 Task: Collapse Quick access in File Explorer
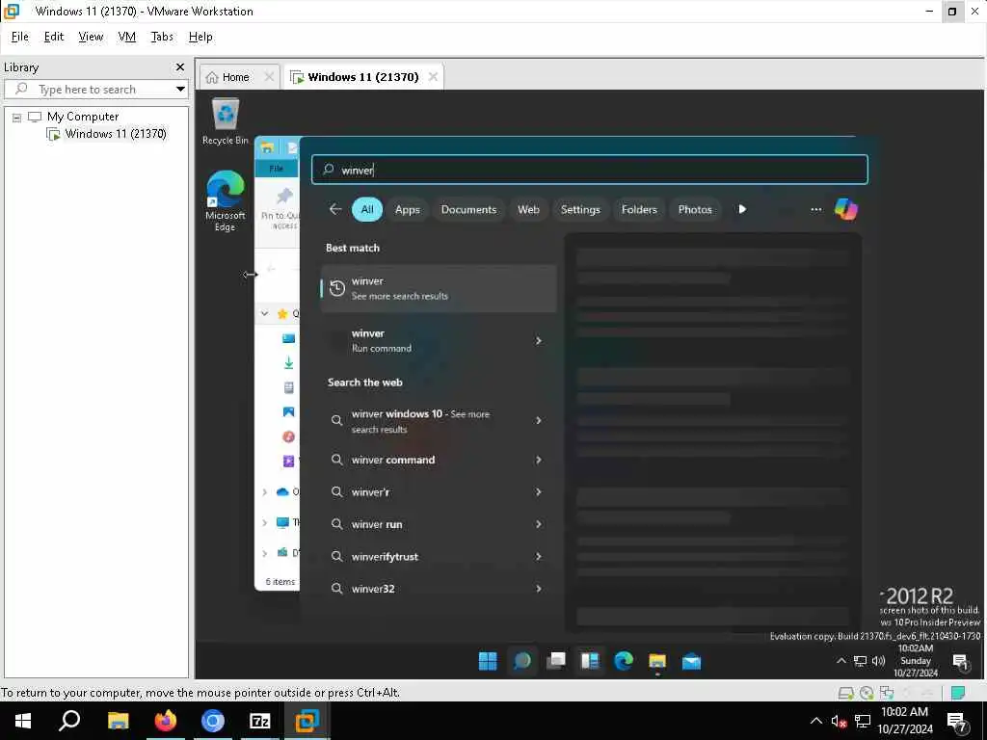pyautogui.click(x=264, y=313)
